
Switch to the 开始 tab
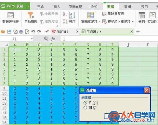[x=40, y=7]
